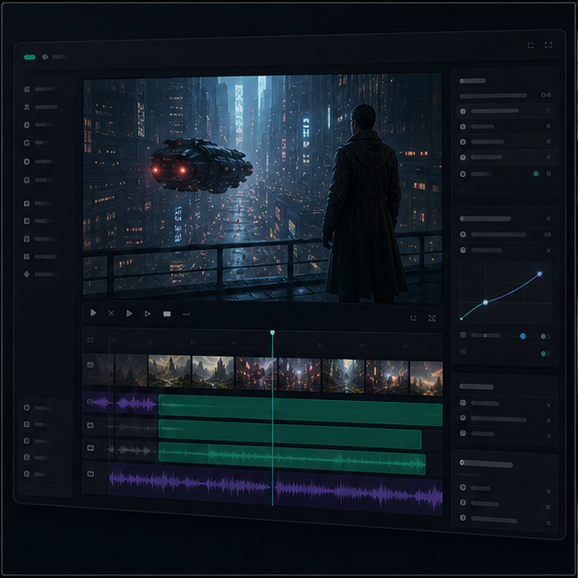
Task: Open the three-dot more options in the playback bar
Action: pos(186,314)
